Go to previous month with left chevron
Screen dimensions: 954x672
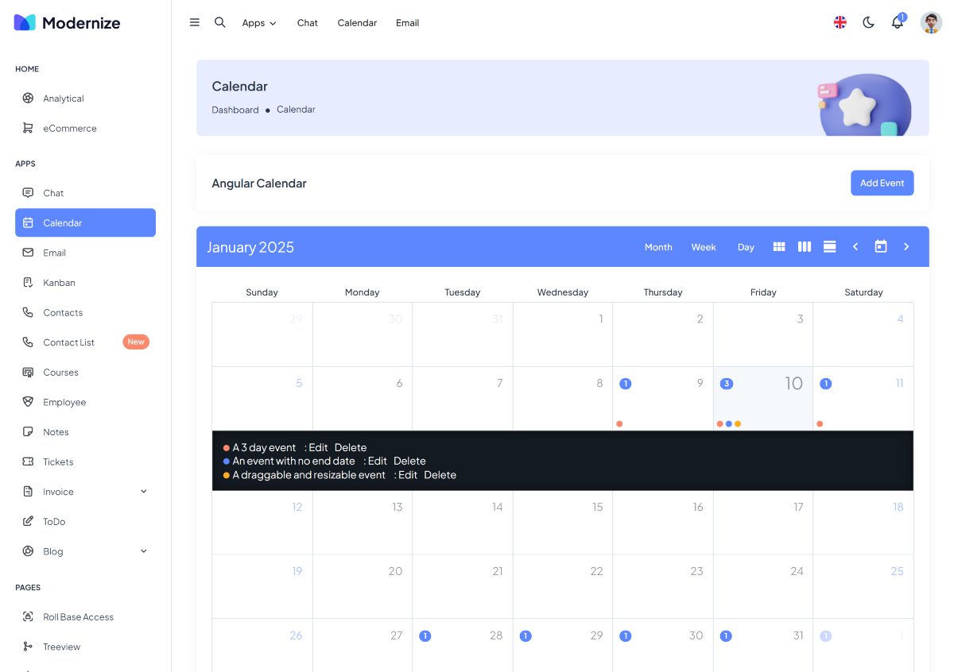click(x=855, y=247)
